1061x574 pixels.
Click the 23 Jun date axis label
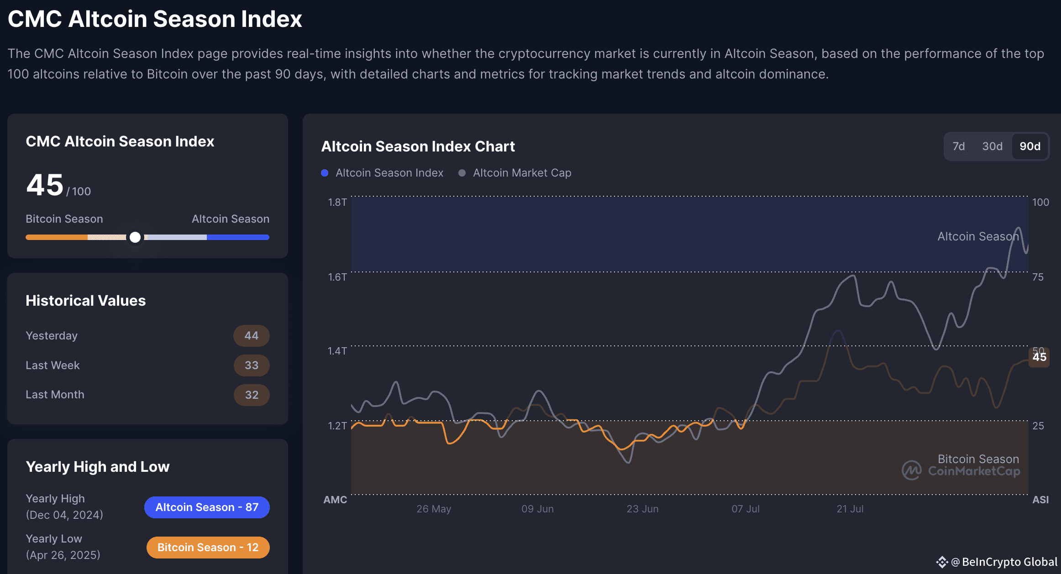[642, 509]
